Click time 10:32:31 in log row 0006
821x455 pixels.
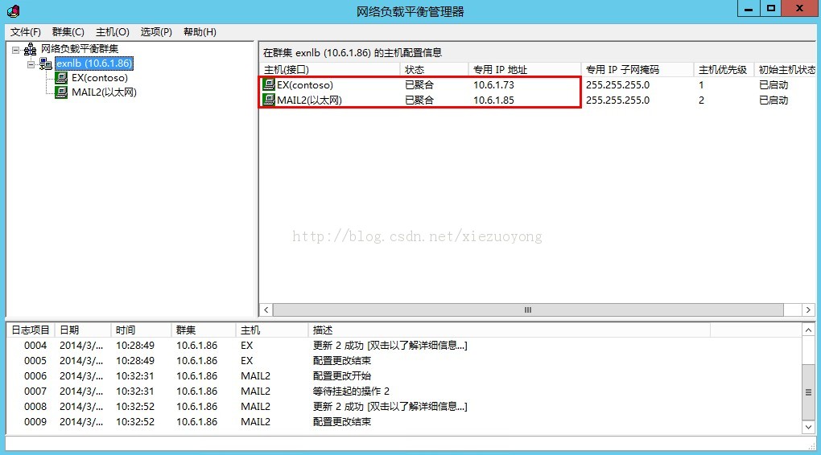pos(135,375)
